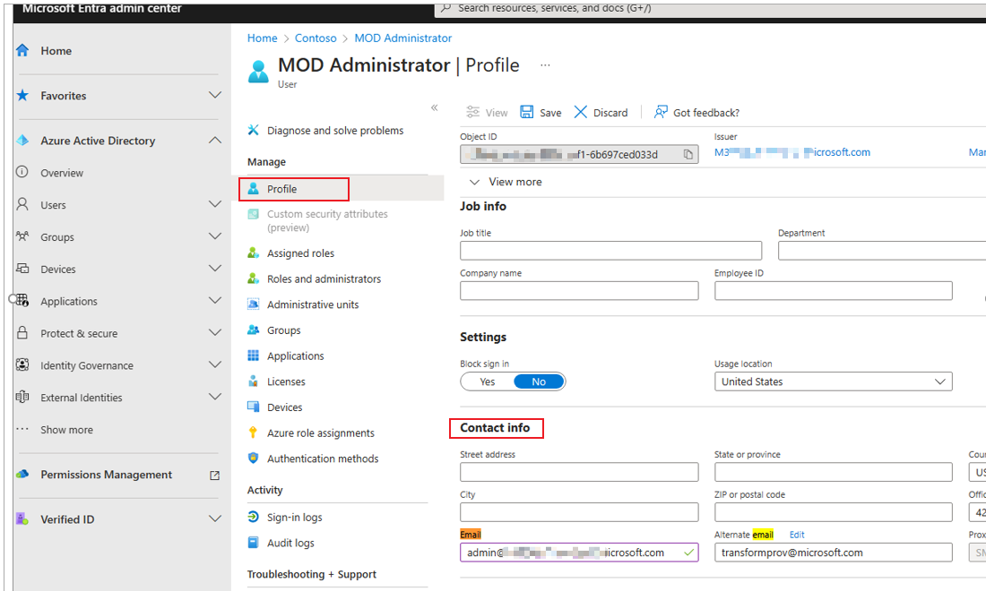The height and width of the screenshot is (591, 986).
Task: Click the Contoso breadcrumb link
Action: pyautogui.click(x=316, y=38)
